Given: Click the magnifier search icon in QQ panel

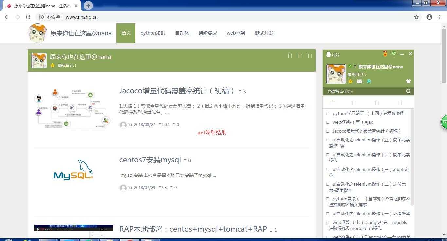Looking at the screenshot, I should pos(408,91).
